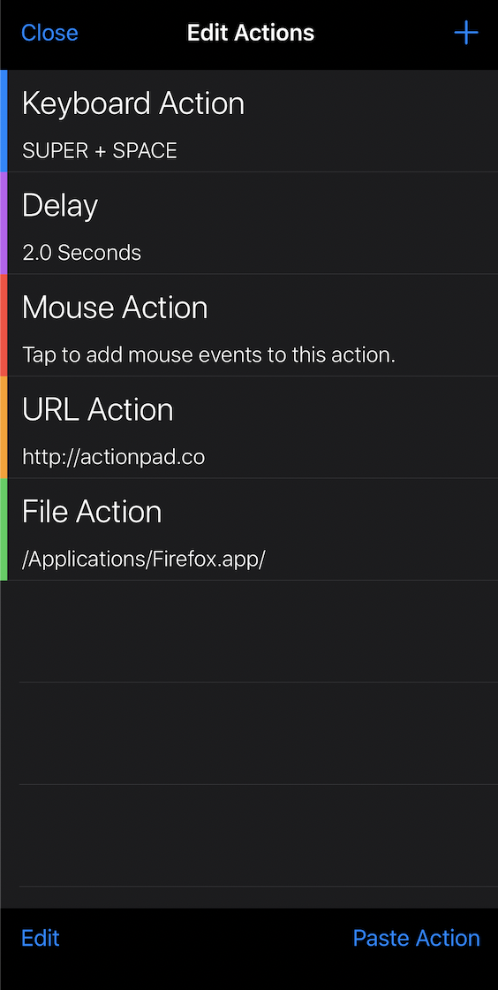Tap the http://actionpad.co URL
Screen dimensions: 498x990
pos(114,457)
